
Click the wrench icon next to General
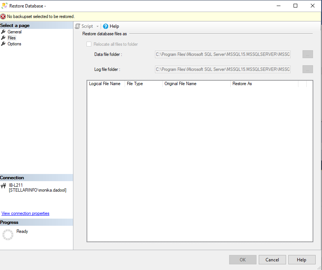click(3, 32)
